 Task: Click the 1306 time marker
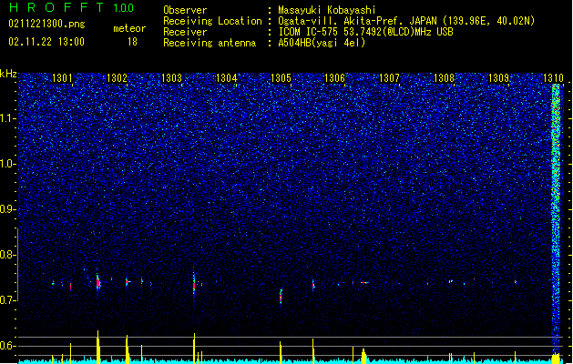click(334, 77)
